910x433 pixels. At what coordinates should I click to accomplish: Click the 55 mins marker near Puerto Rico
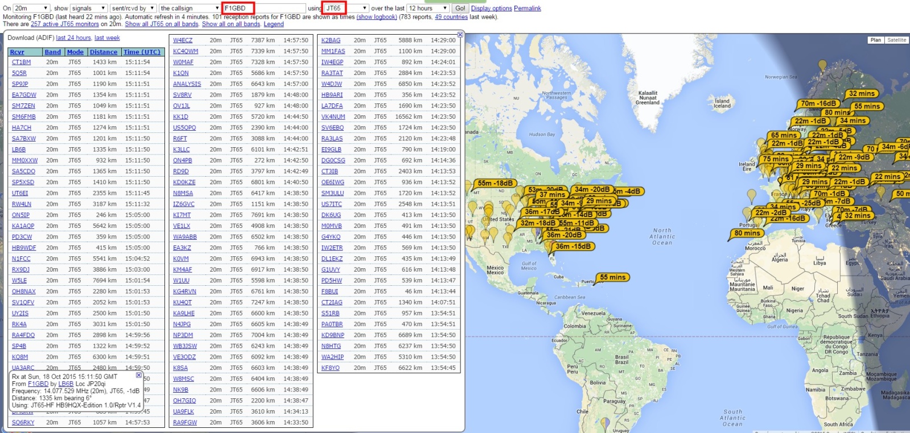click(612, 277)
